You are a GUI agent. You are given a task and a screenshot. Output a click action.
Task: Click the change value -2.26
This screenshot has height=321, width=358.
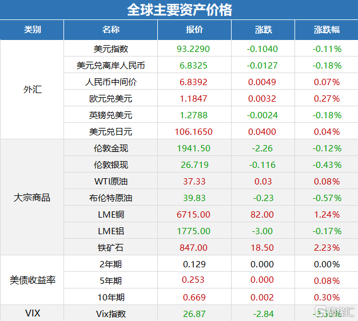[262, 149]
